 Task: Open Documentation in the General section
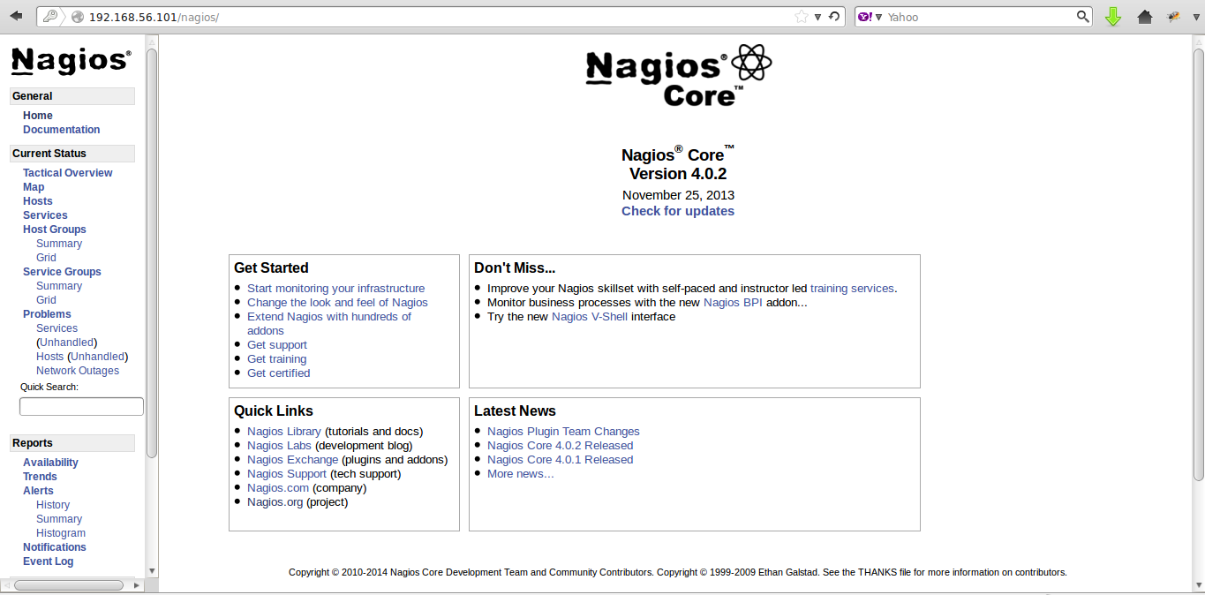[62, 130]
